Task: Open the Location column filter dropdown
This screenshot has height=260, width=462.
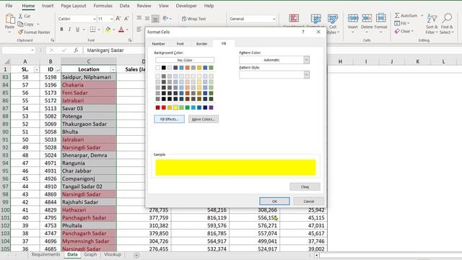Action: (x=113, y=69)
